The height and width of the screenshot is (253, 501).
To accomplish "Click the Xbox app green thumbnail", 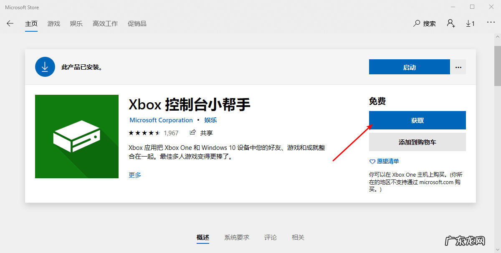I will (76, 137).
